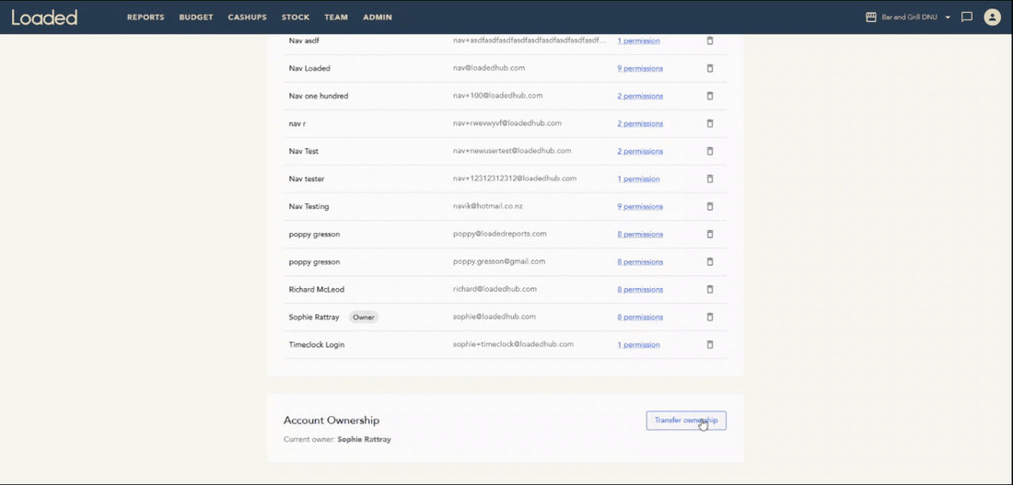Click the name Nav one hundred

pyautogui.click(x=319, y=97)
